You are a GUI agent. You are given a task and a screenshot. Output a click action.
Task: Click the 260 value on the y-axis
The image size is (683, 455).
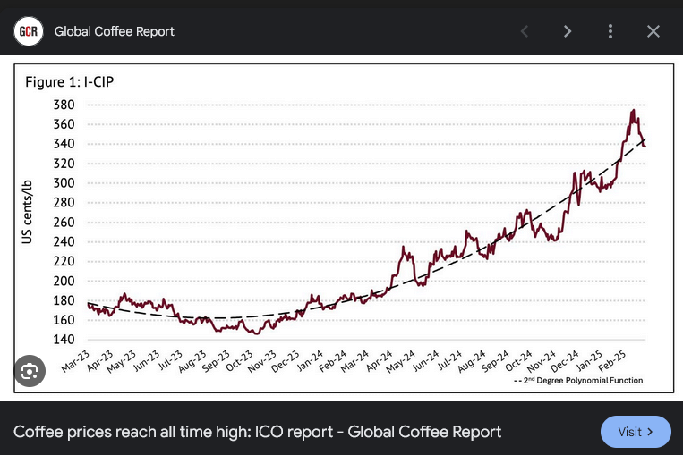[x=64, y=223]
